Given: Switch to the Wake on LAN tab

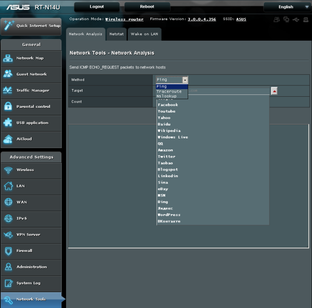Looking at the screenshot, I should pos(144,34).
